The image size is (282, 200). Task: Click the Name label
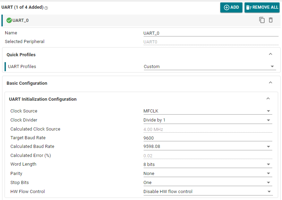[11, 33]
